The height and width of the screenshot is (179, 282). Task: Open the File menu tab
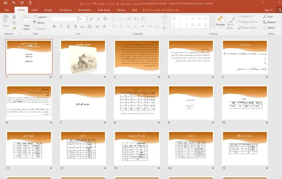click(7, 10)
